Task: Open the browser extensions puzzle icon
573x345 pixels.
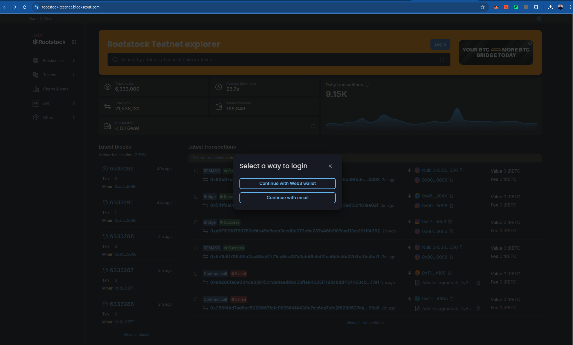Action: coord(536,7)
